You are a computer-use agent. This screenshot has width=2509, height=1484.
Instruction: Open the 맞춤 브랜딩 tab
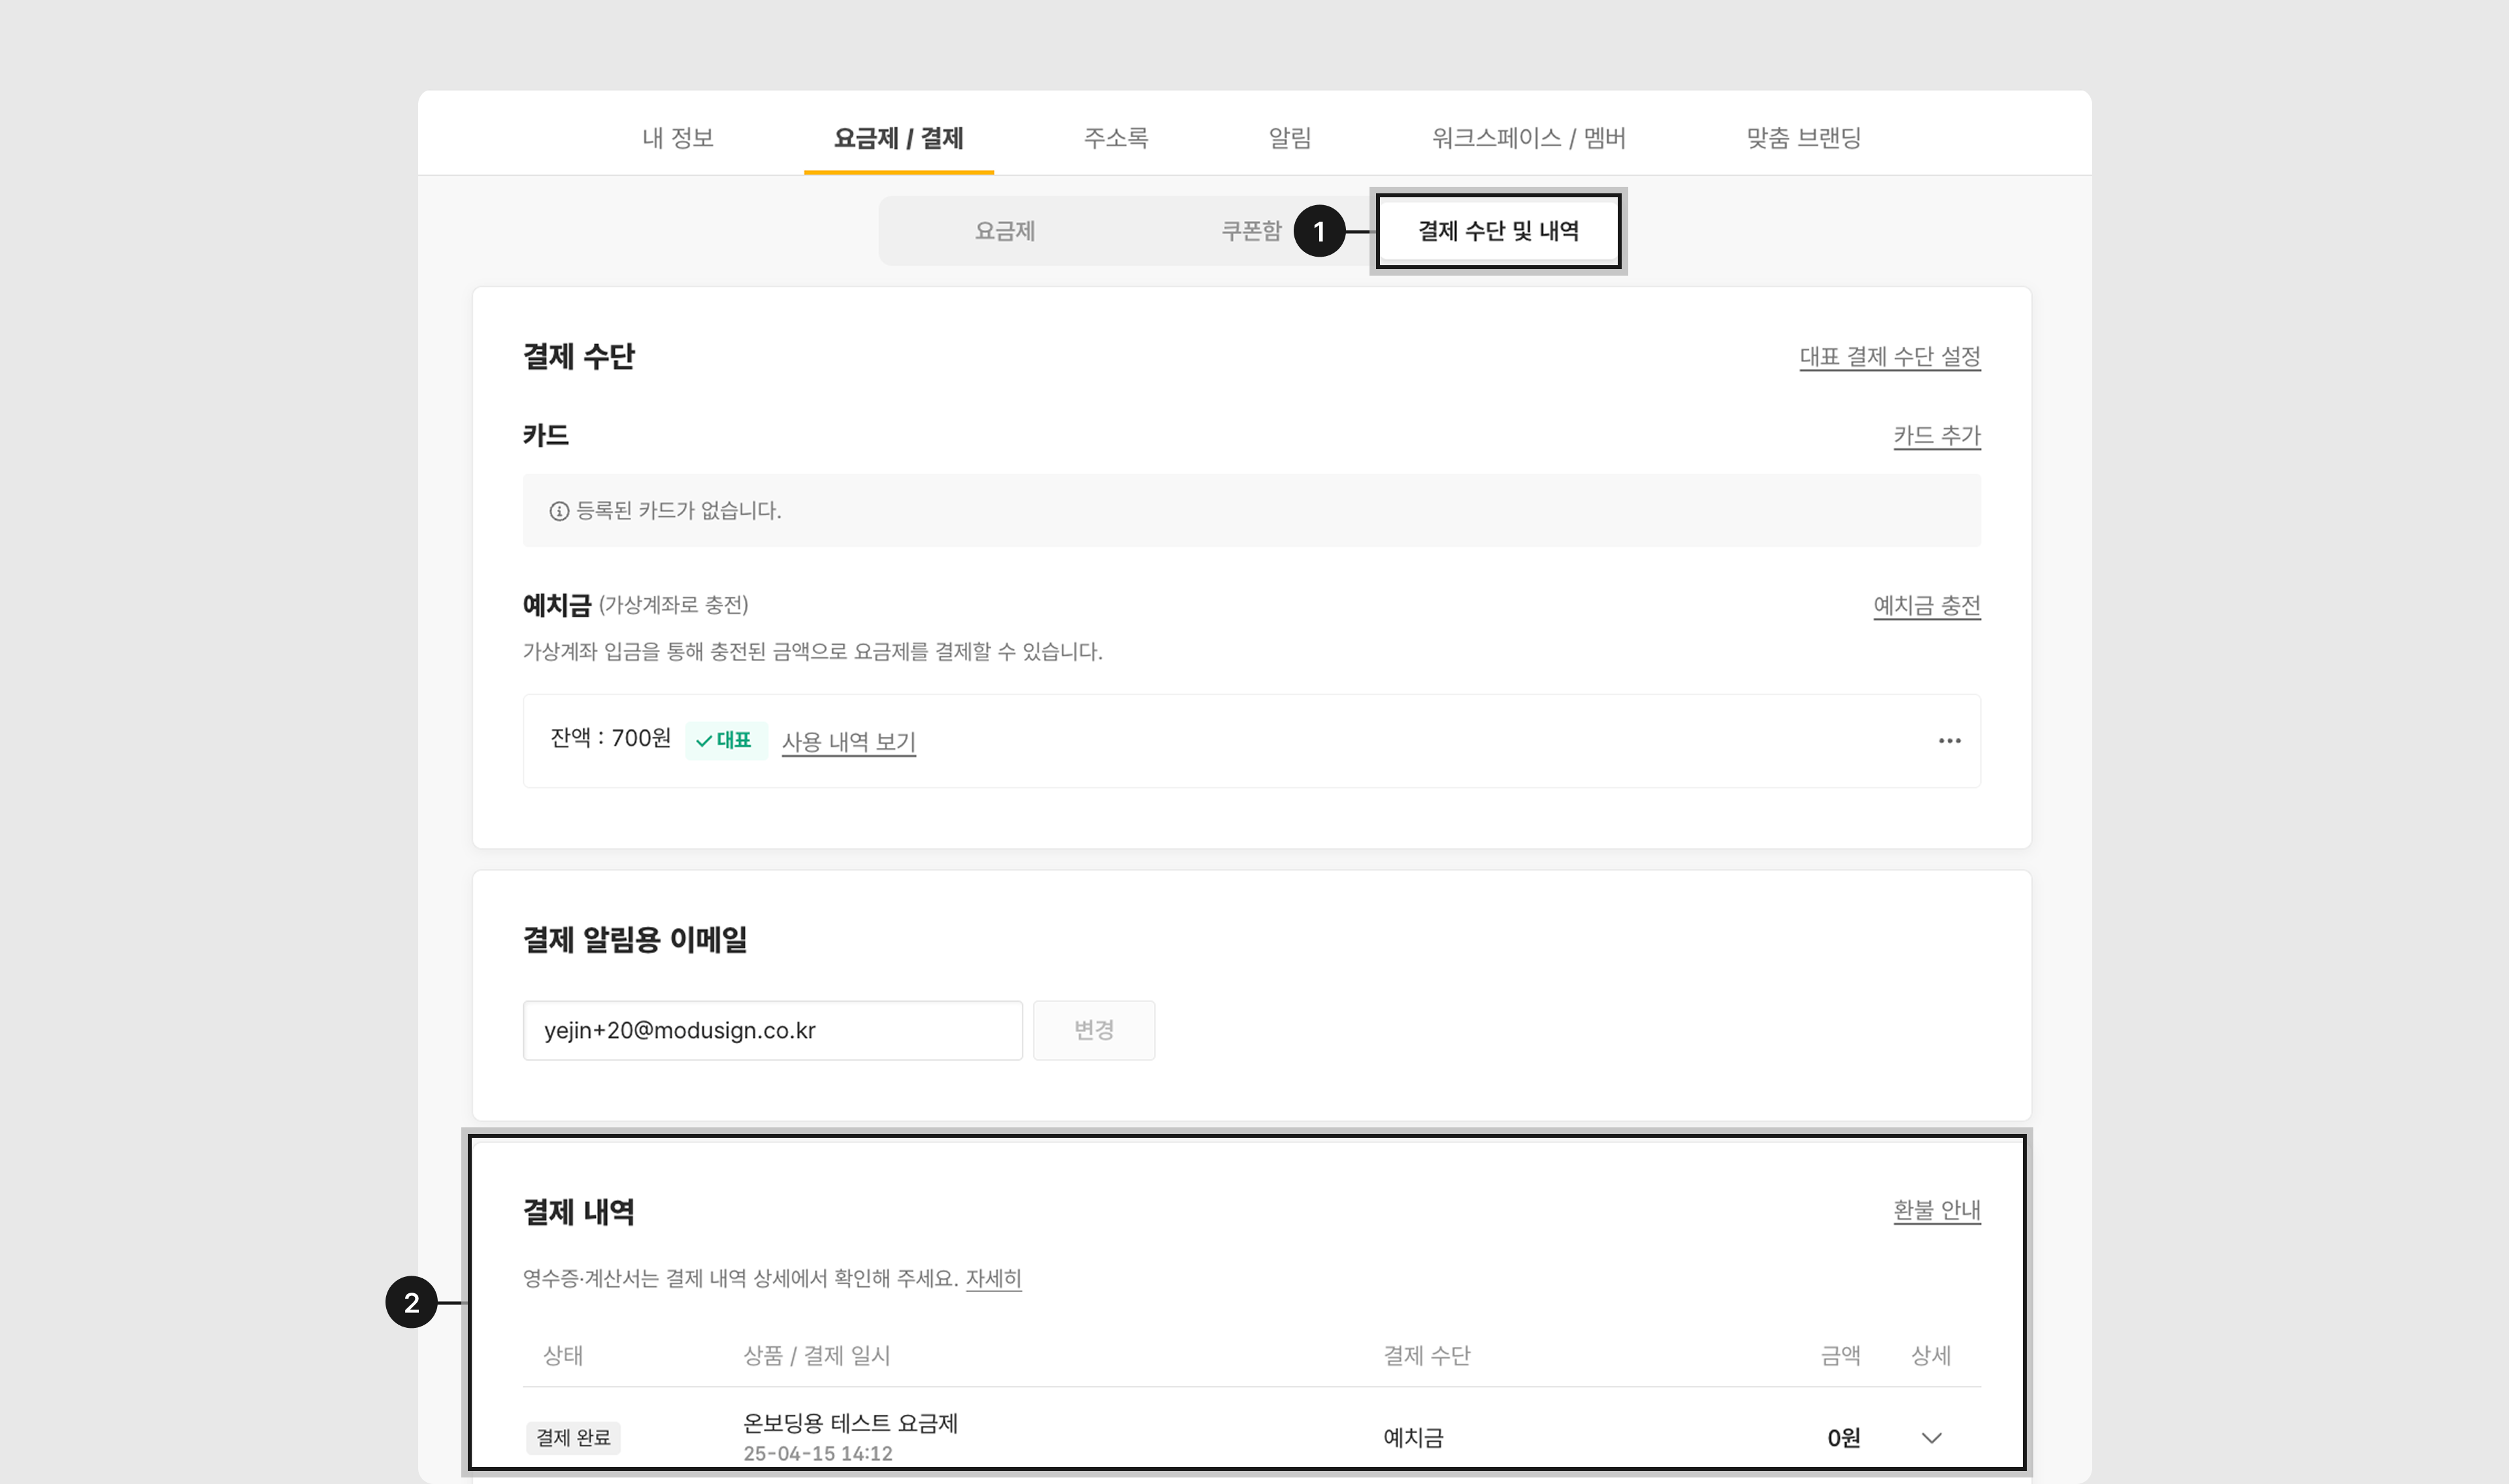[1802, 138]
